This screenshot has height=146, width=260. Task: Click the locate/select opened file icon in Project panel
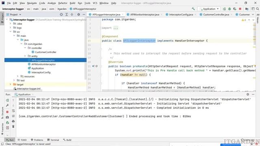point(61,15)
